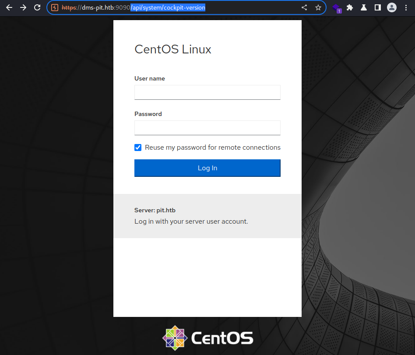The width and height of the screenshot is (415, 355).
Task: Open the Chrome three-dot menu
Action: (406, 7)
